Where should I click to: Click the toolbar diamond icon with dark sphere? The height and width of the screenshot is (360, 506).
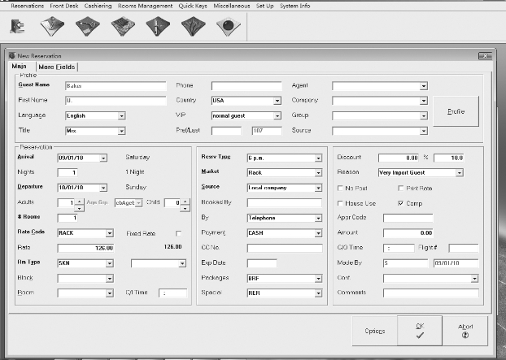point(226,26)
